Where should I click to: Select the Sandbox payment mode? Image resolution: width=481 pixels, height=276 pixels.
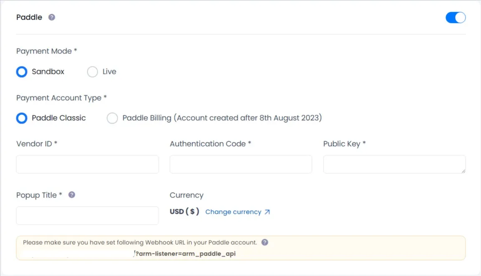point(21,72)
